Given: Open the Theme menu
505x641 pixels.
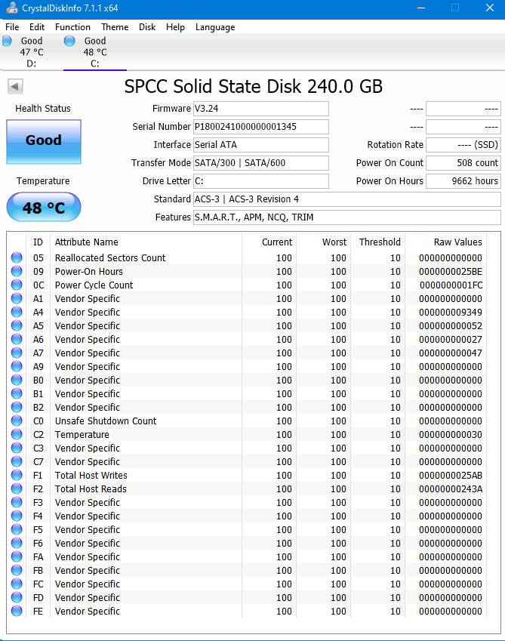Looking at the screenshot, I should (x=115, y=27).
